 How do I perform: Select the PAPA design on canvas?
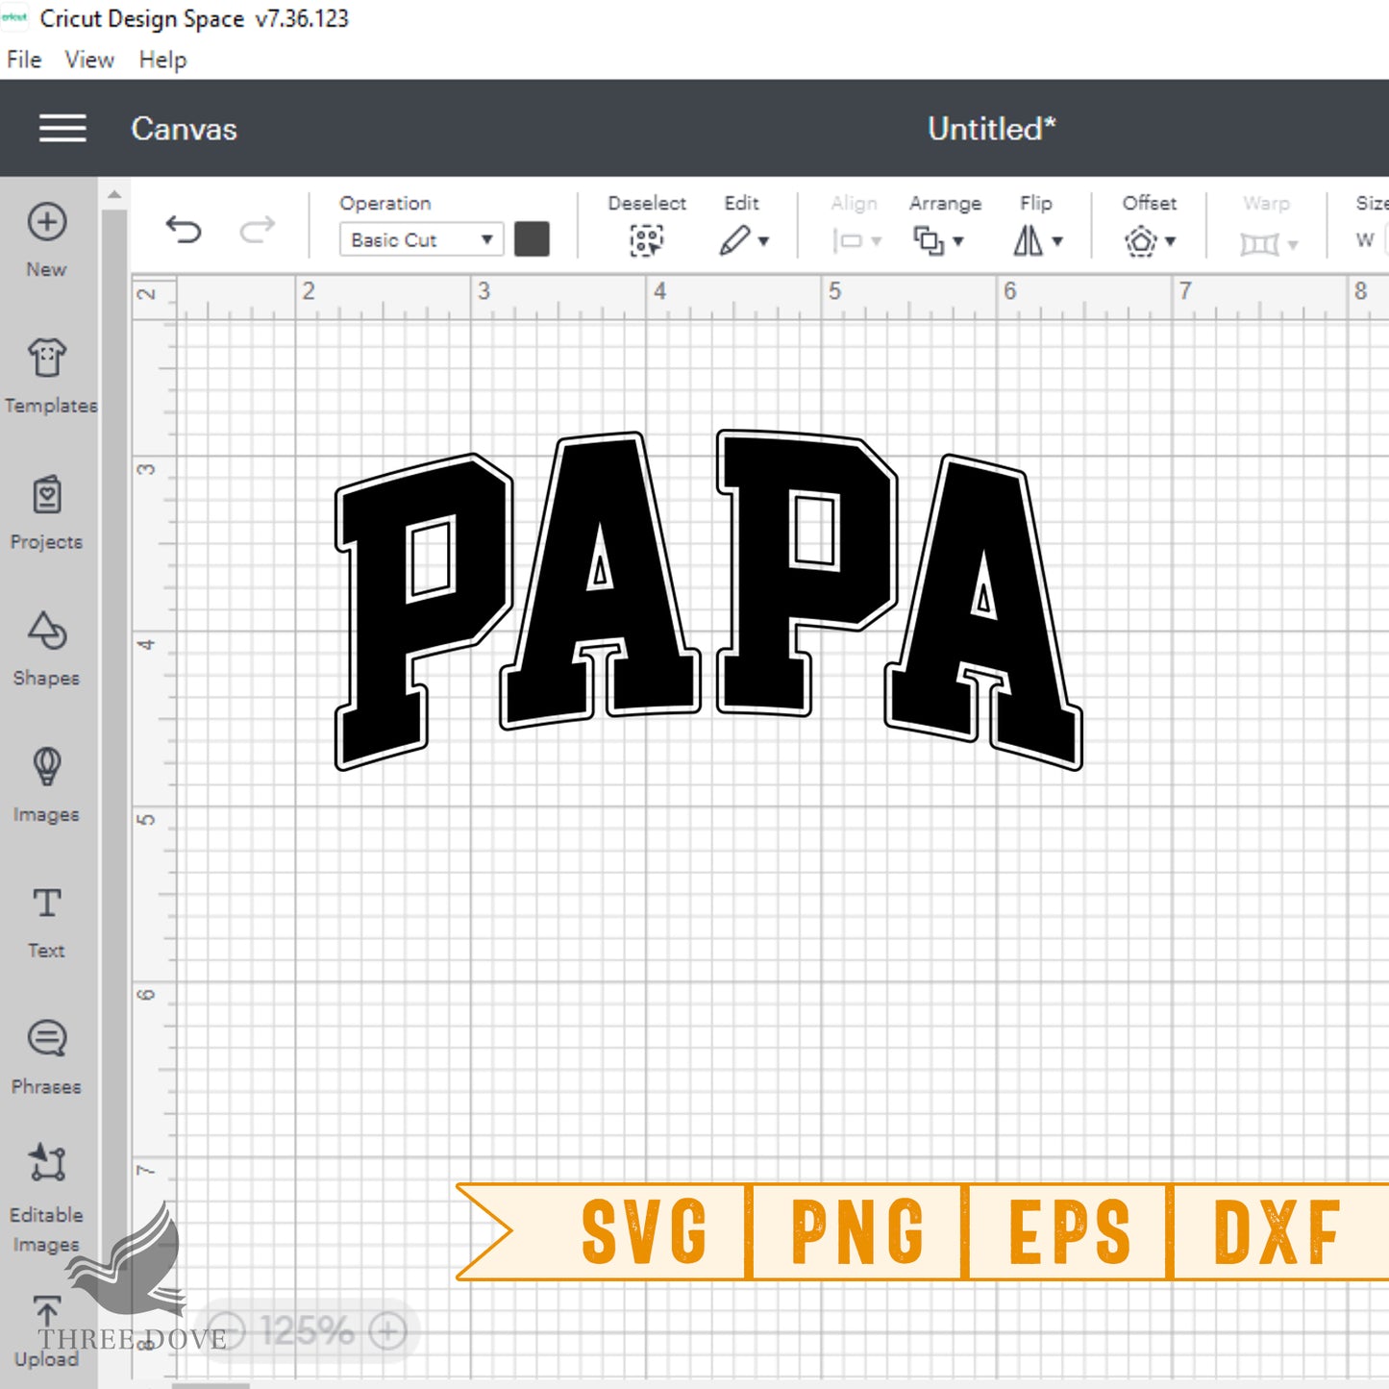pos(708,599)
